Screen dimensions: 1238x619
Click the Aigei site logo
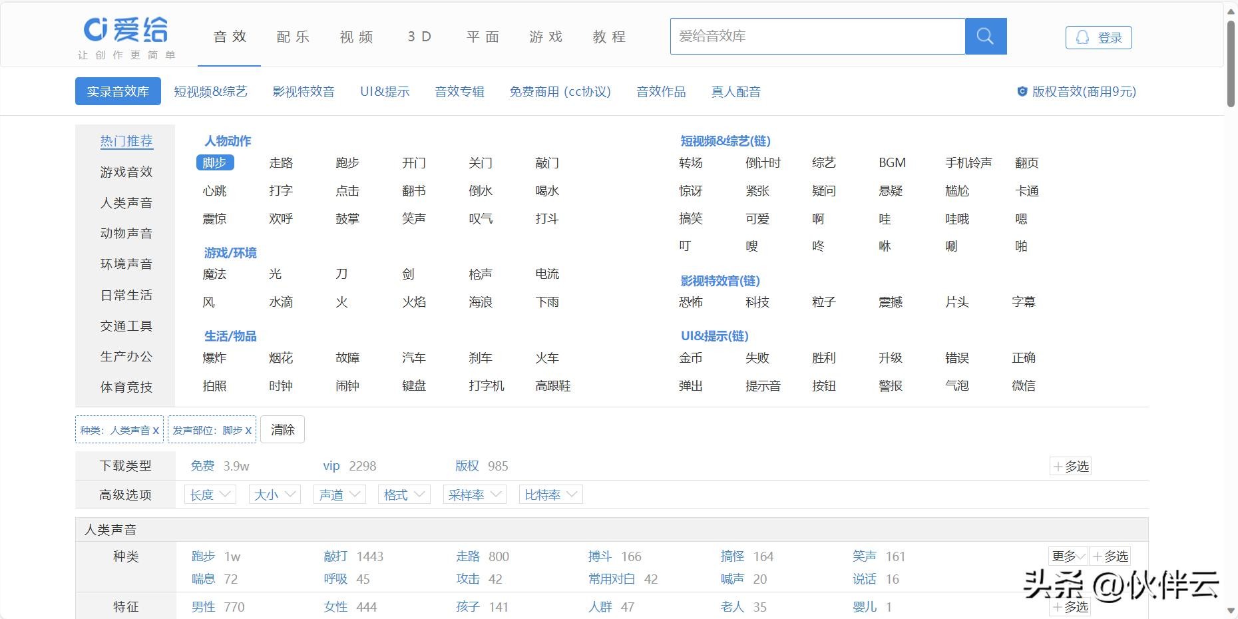tap(126, 30)
